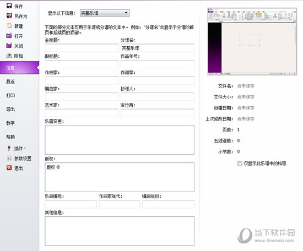Click the 另存为 Save As label
The width and height of the screenshot is (303, 251).
[x=21, y=16]
